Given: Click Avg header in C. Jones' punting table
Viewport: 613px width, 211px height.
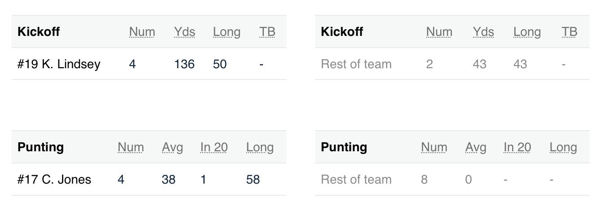Looking at the screenshot, I should click(x=172, y=147).
